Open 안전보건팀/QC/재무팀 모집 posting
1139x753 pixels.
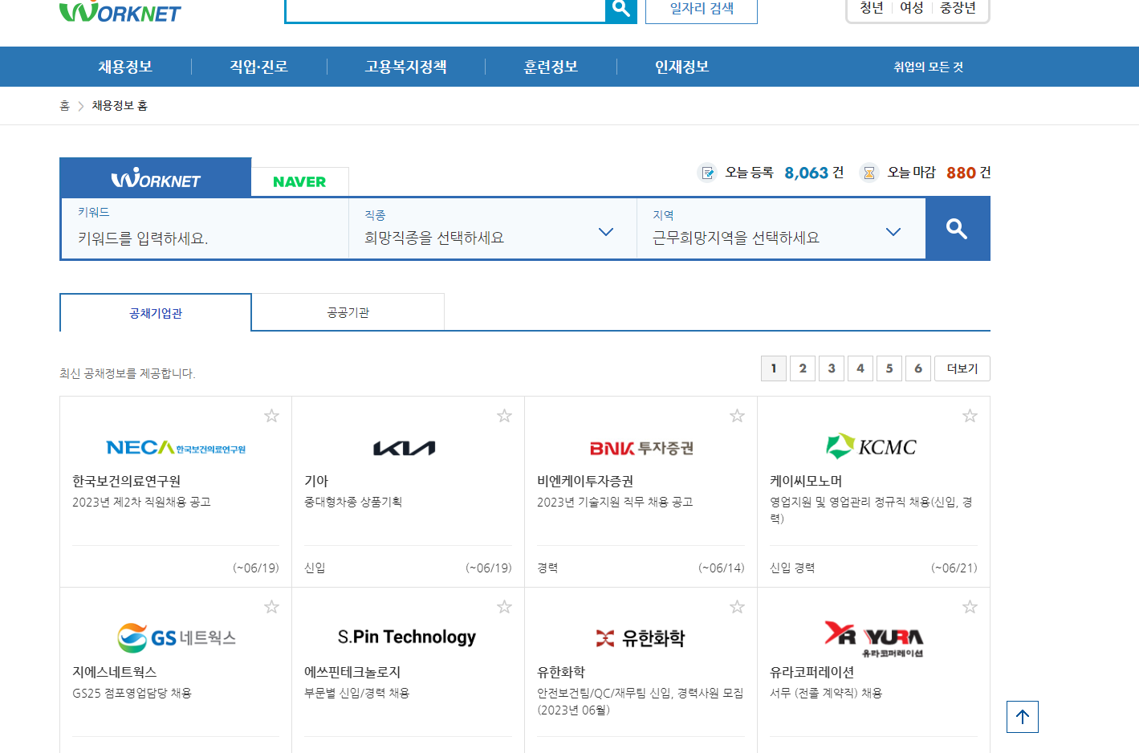point(641,701)
